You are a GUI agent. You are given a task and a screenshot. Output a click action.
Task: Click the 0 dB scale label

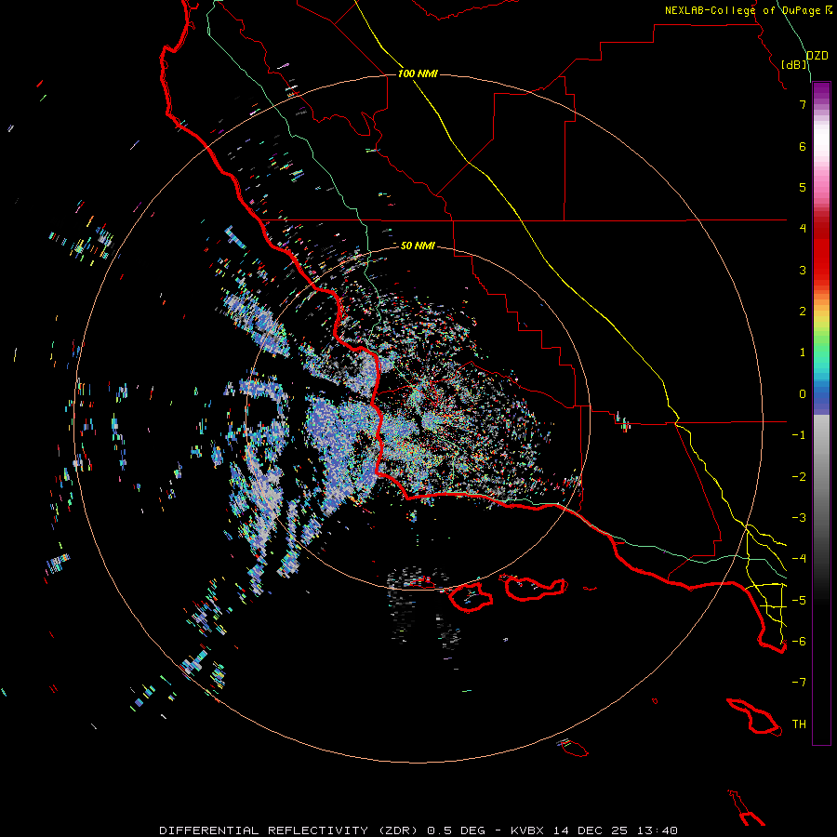(x=803, y=394)
